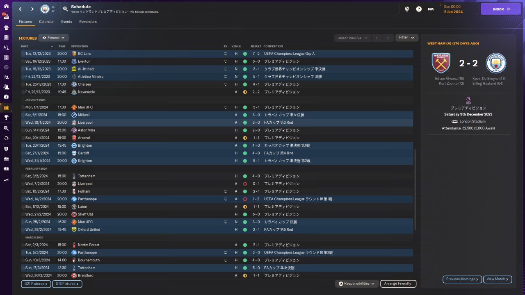
Task: Tick the checkbox on the Newcastle row
Action: pos(23,92)
